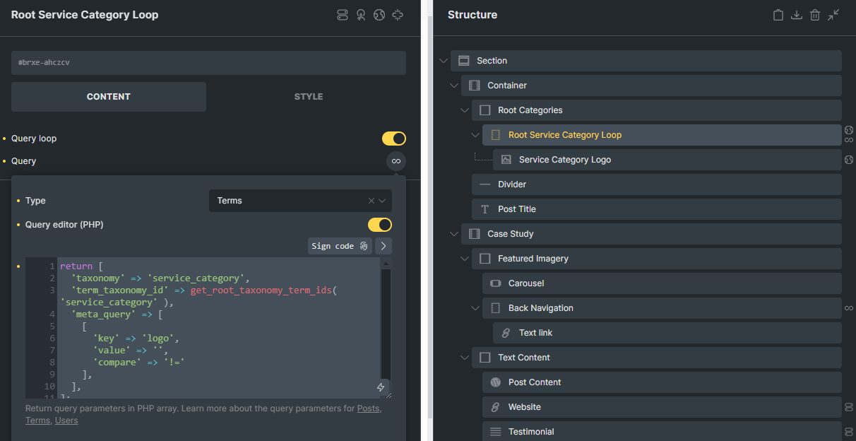
Task: Open the Posts query parameters link
Action: coord(368,408)
